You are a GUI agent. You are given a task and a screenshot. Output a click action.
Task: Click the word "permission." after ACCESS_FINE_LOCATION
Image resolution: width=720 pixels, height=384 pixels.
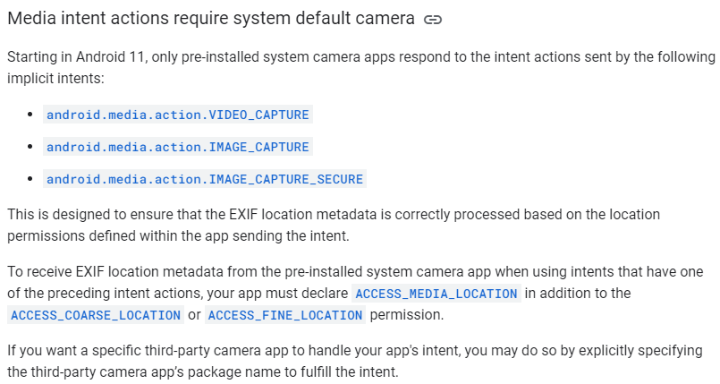[x=407, y=315]
